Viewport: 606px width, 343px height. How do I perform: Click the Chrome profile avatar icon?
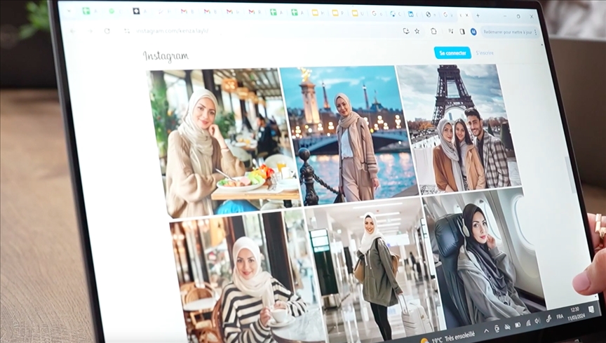pos(473,32)
